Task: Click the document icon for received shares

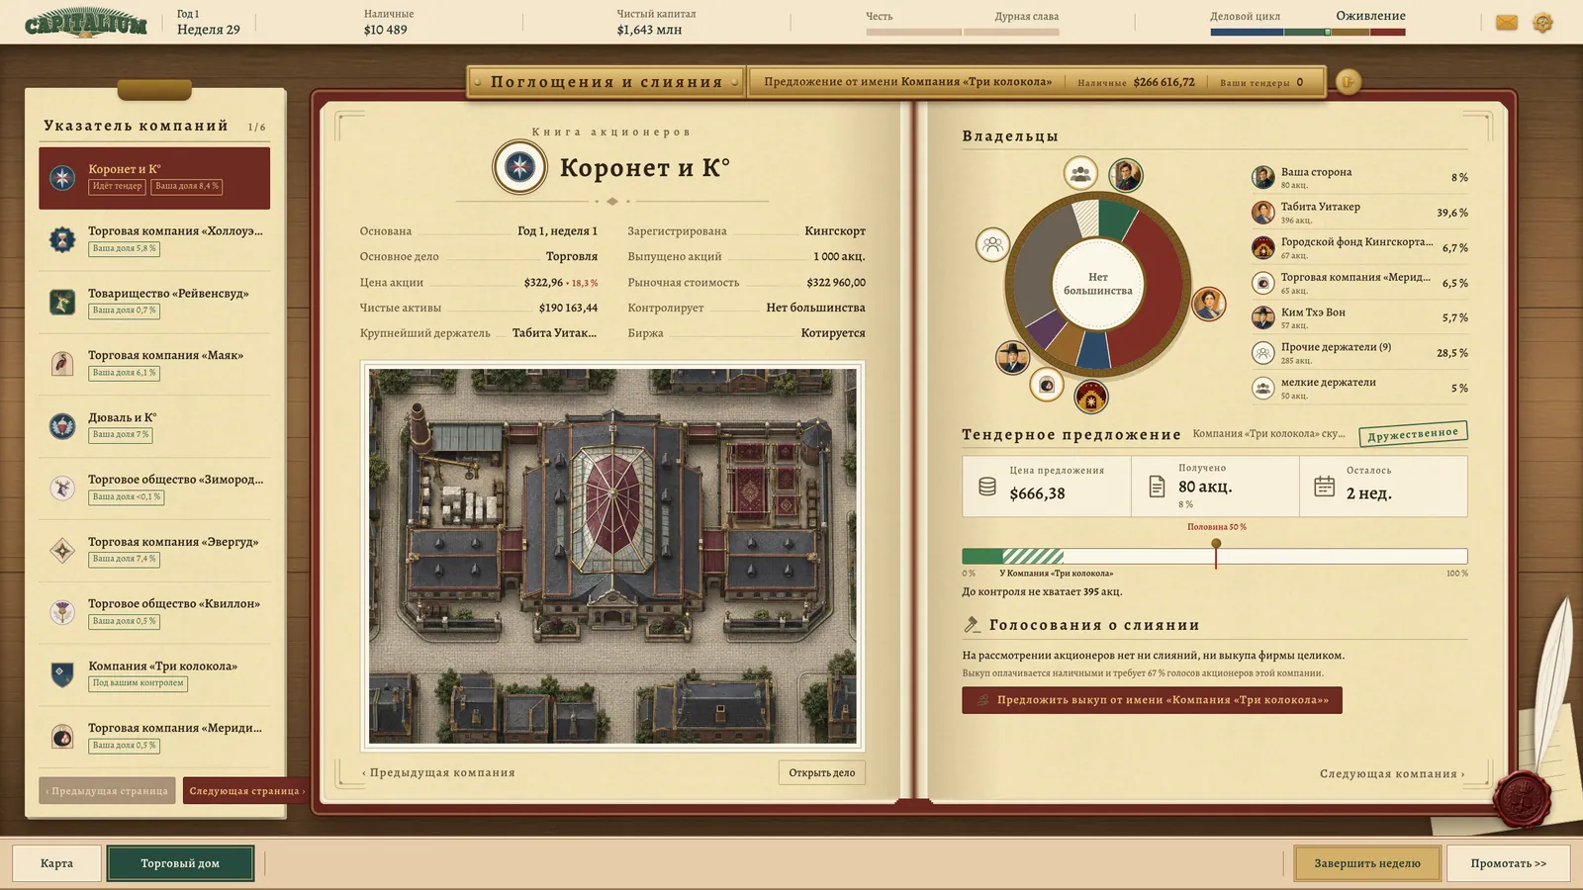Action: (1157, 487)
